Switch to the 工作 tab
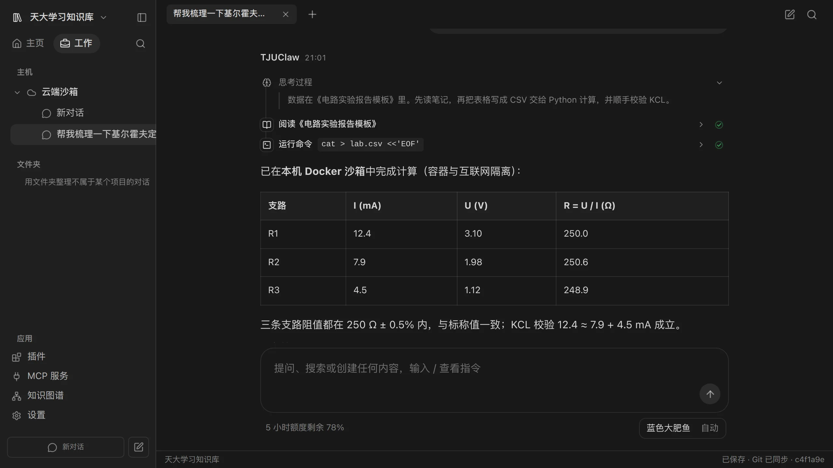 (76, 43)
